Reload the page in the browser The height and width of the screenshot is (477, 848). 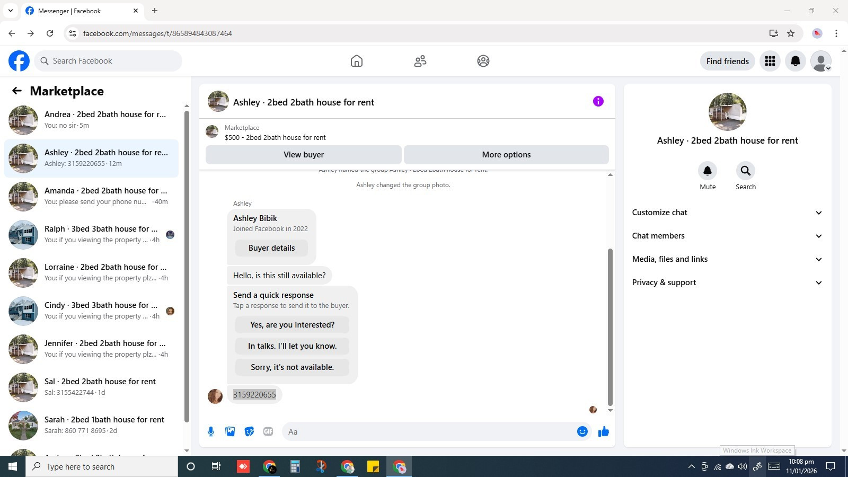pos(50,33)
